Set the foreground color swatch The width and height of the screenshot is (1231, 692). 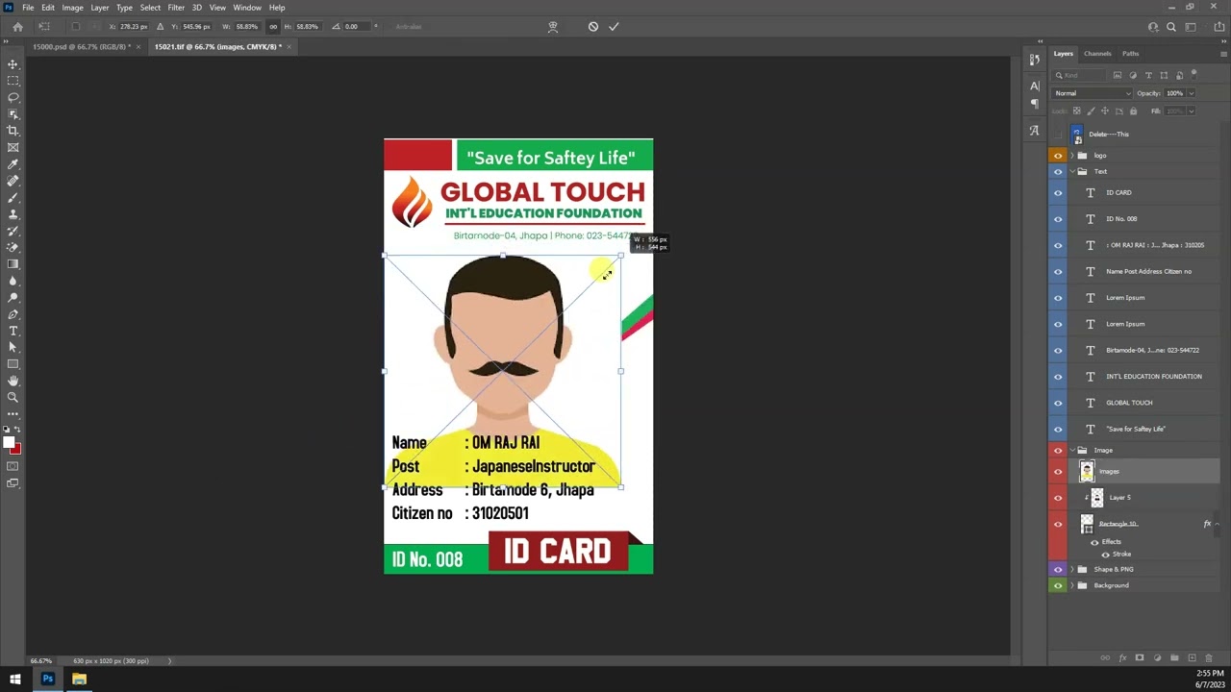[9, 442]
